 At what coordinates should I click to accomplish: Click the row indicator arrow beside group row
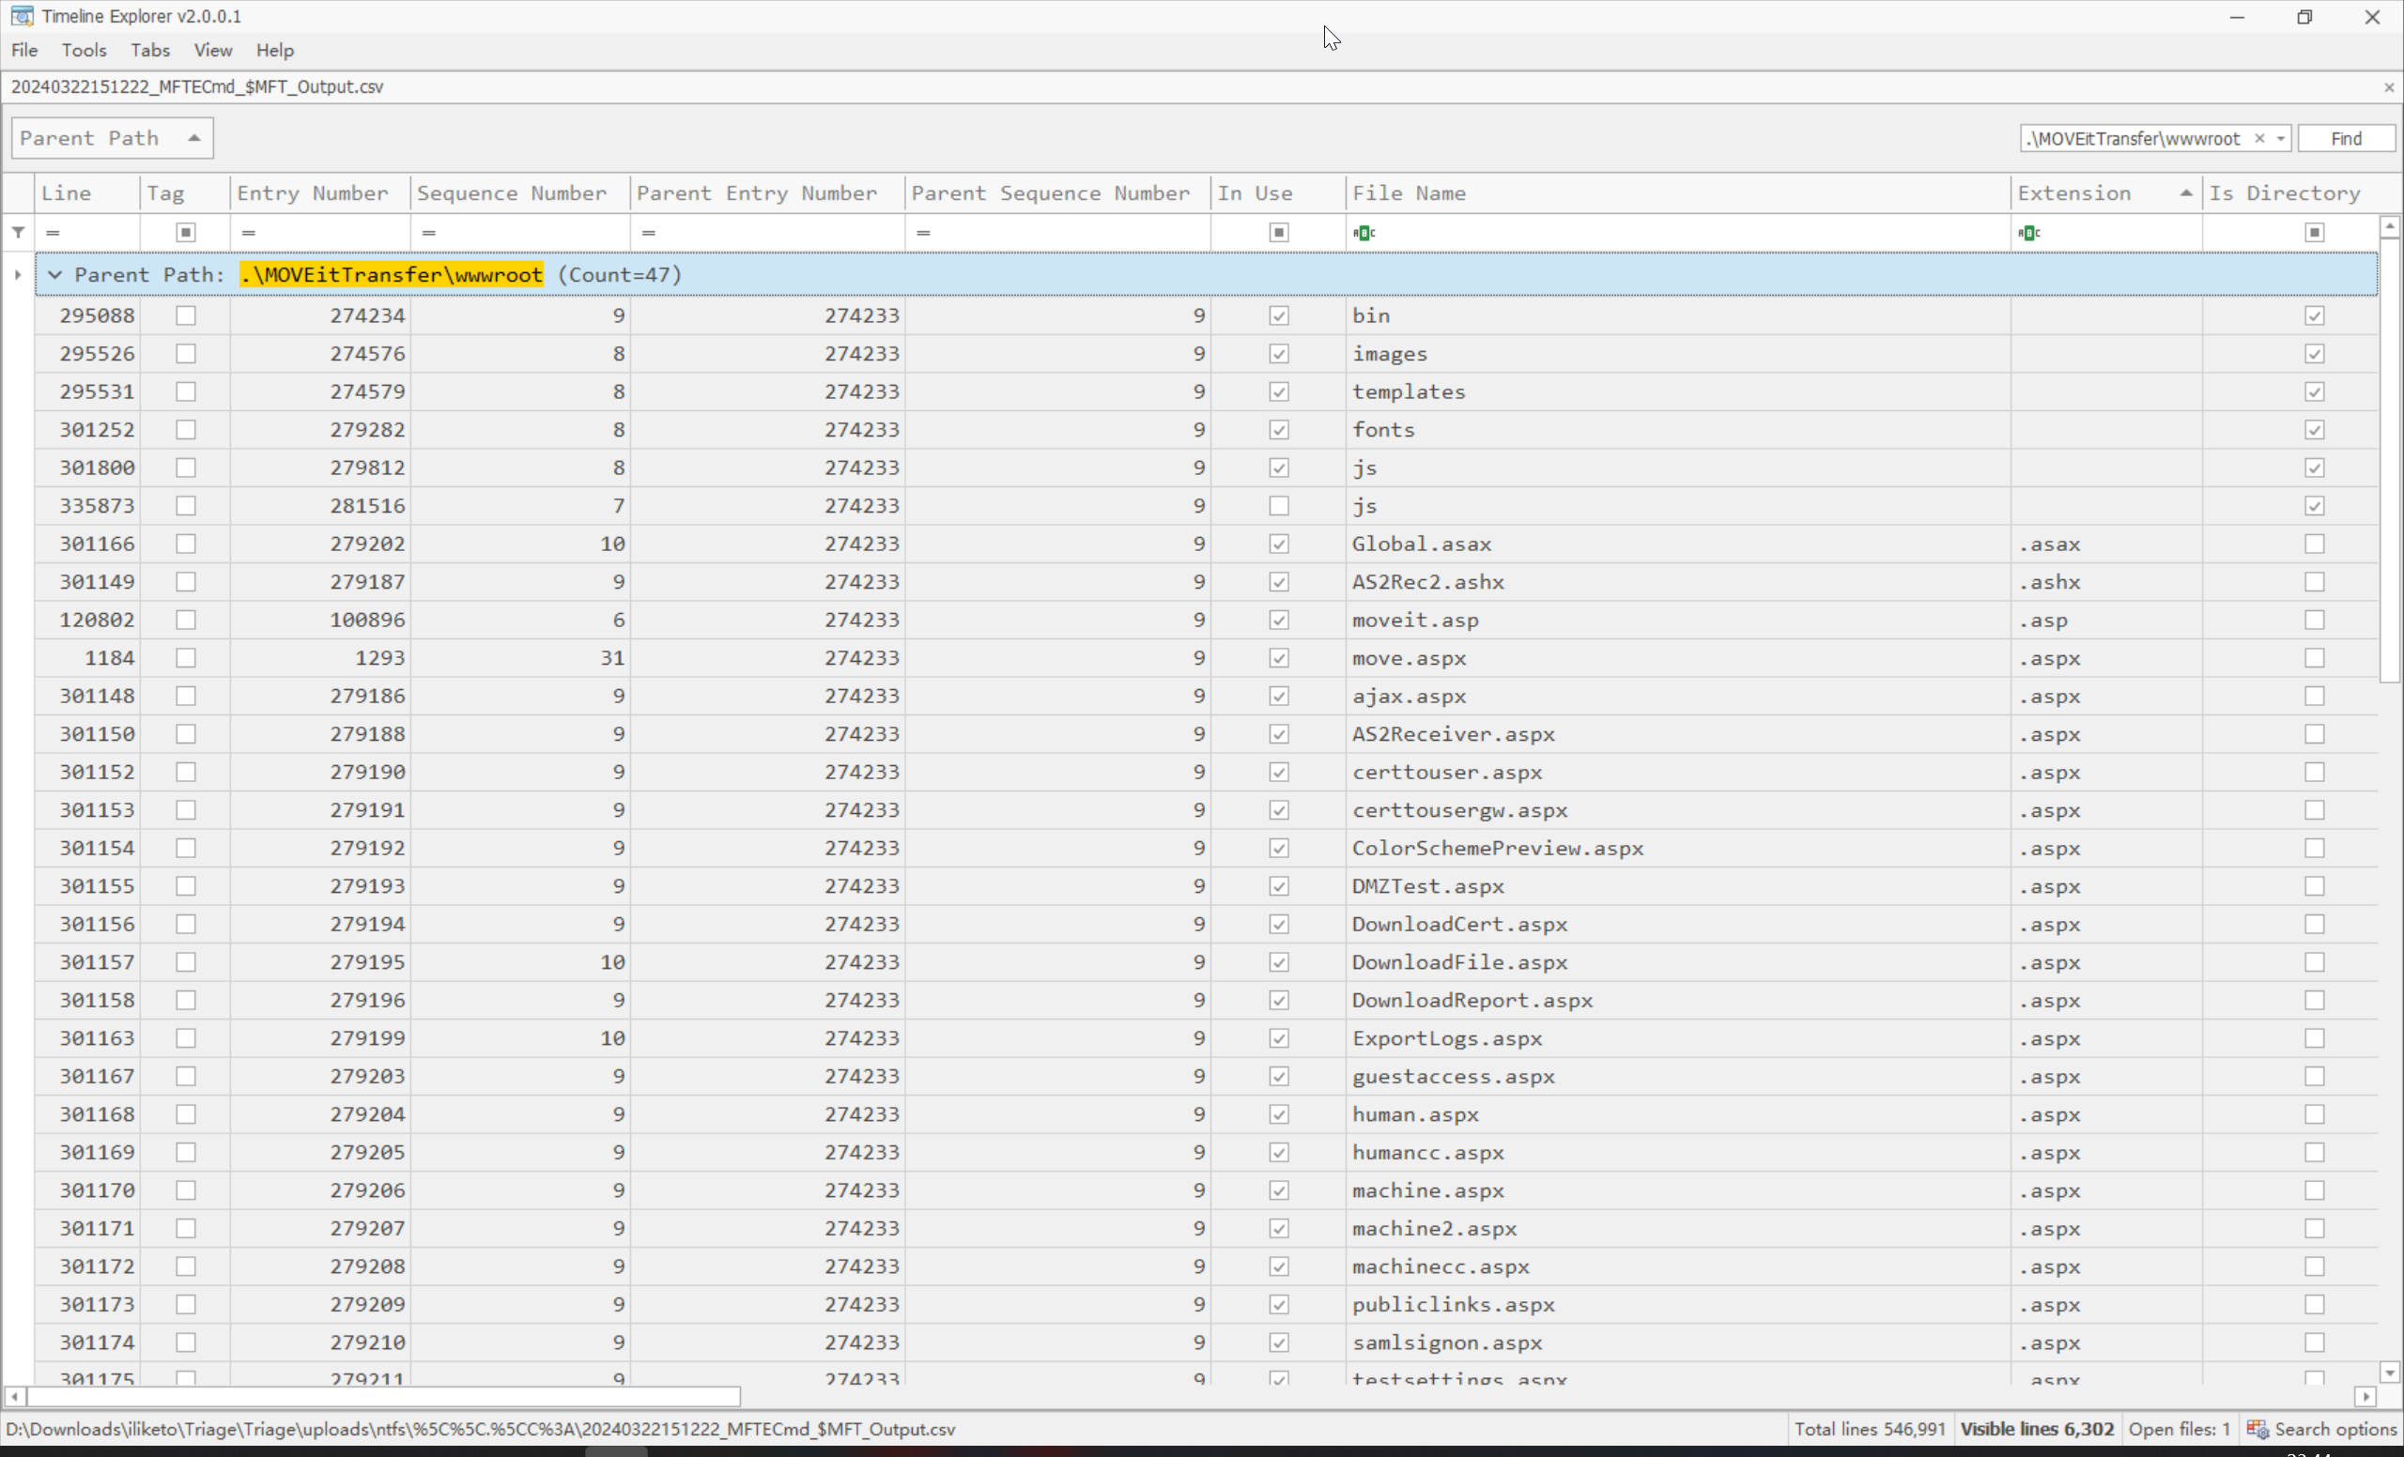tap(18, 275)
